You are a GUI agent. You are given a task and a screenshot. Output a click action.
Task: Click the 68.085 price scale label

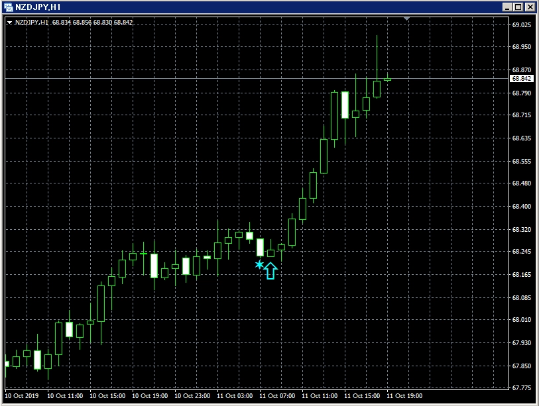tap(522, 298)
